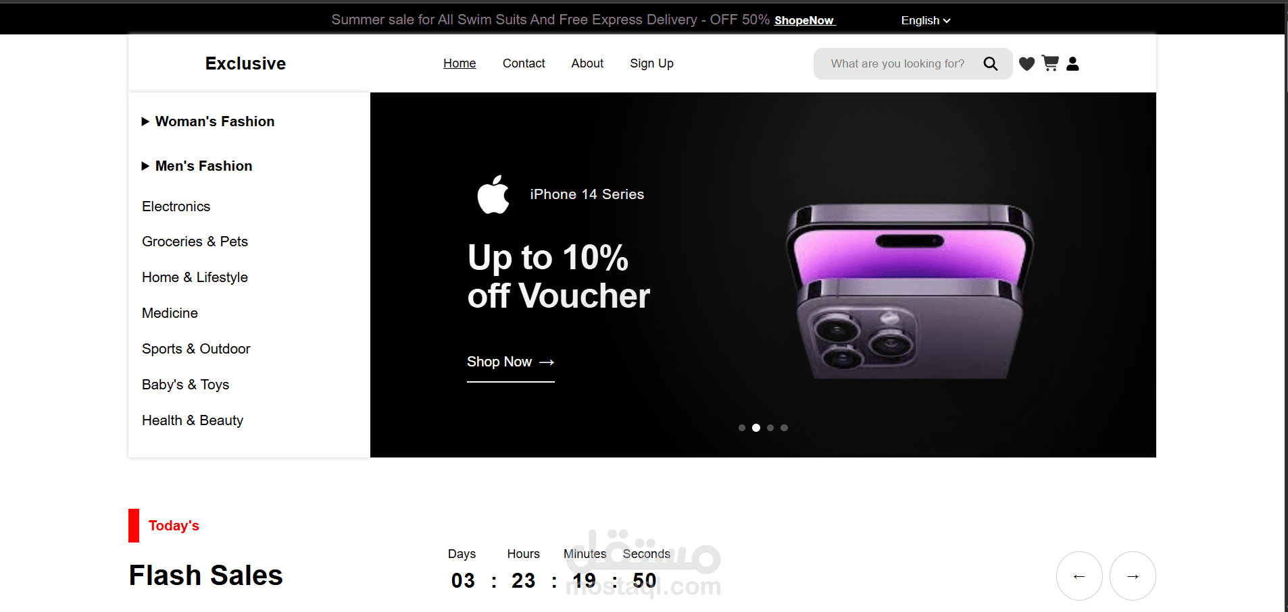The height and width of the screenshot is (612, 1288).
Task: Open the Electronics category
Action: tap(176, 206)
